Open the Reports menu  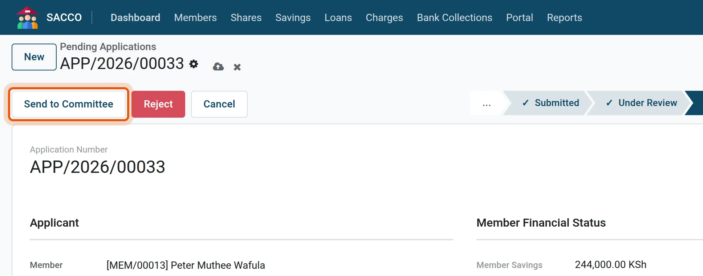pyautogui.click(x=564, y=17)
